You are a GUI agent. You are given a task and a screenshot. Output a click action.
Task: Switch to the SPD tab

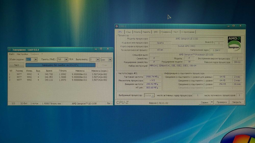(x=156, y=32)
